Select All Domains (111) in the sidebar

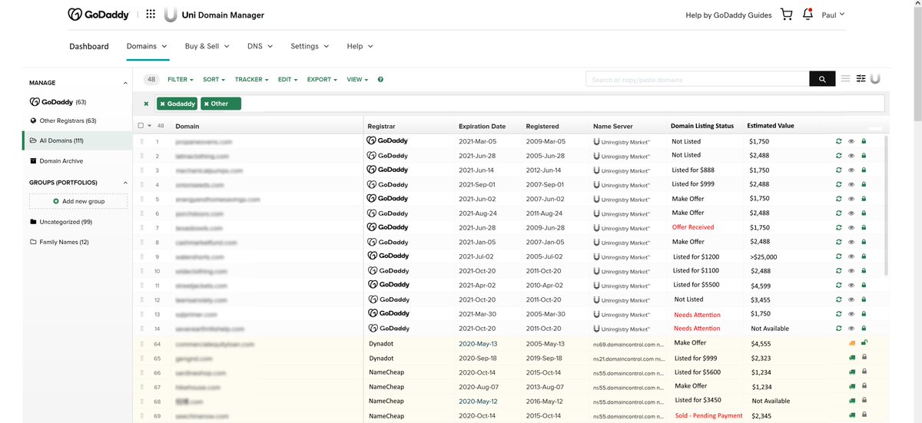click(x=77, y=140)
